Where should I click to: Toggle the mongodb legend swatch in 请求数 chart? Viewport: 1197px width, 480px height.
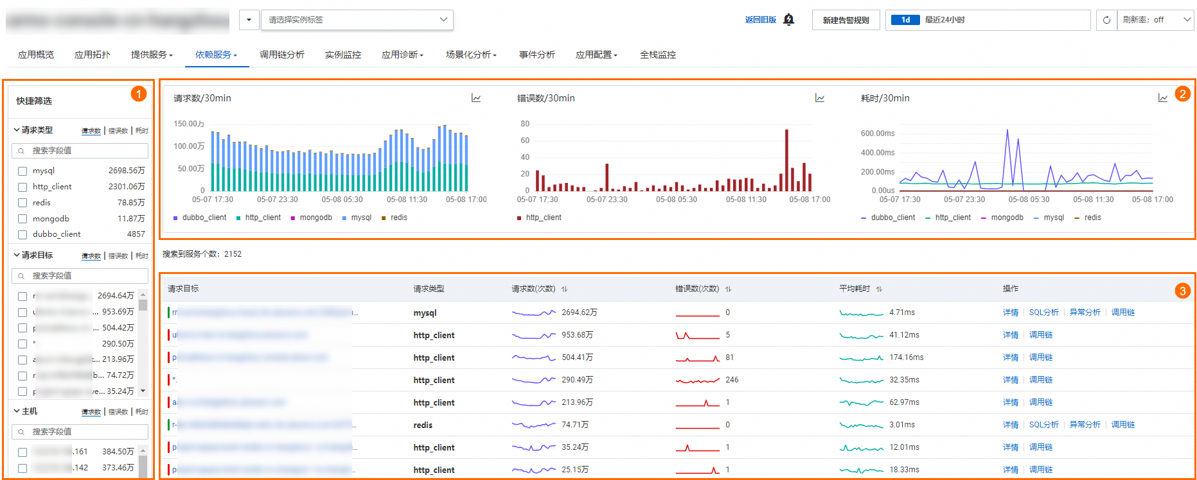click(x=293, y=218)
